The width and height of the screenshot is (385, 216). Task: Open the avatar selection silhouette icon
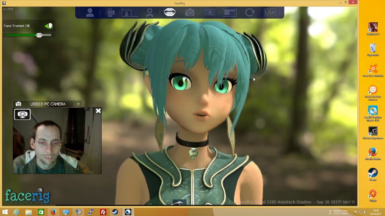click(90, 13)
